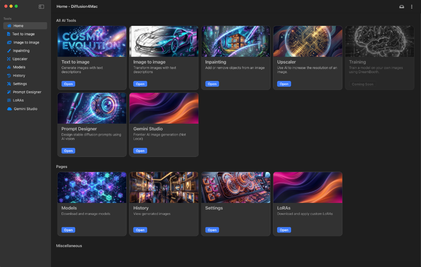Select Home label in the sidebar
This screenshot has width=421, height=267.
click(18, 26)
